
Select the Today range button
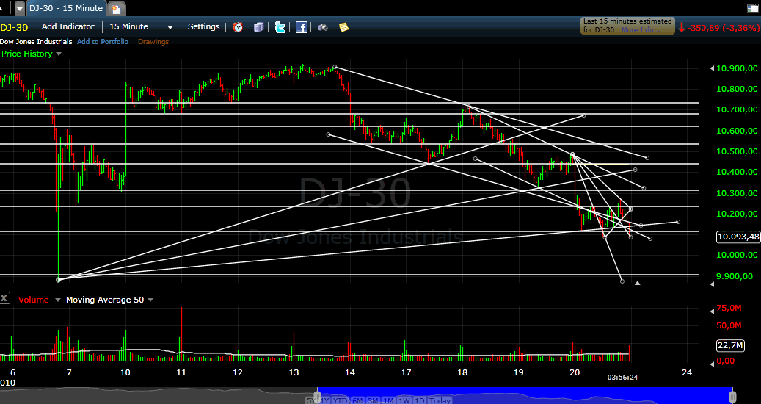[x=440, y=400]
